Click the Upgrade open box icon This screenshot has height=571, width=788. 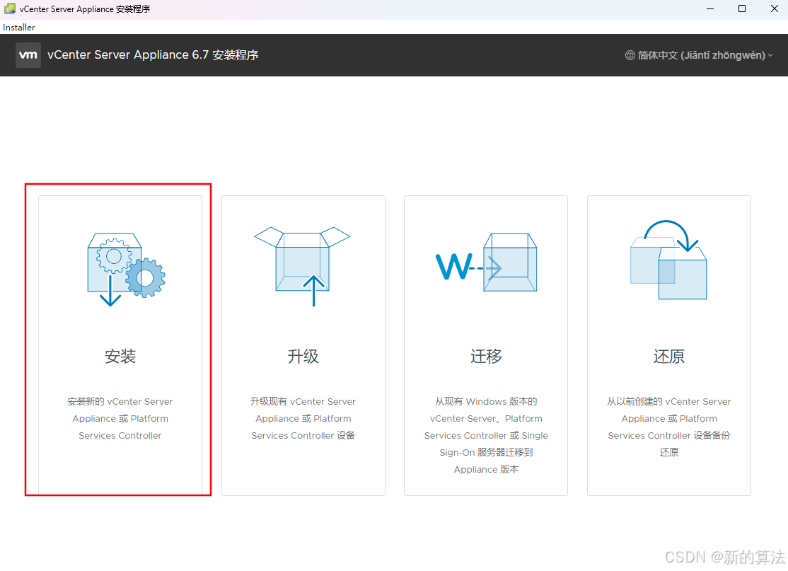[302, 266]
